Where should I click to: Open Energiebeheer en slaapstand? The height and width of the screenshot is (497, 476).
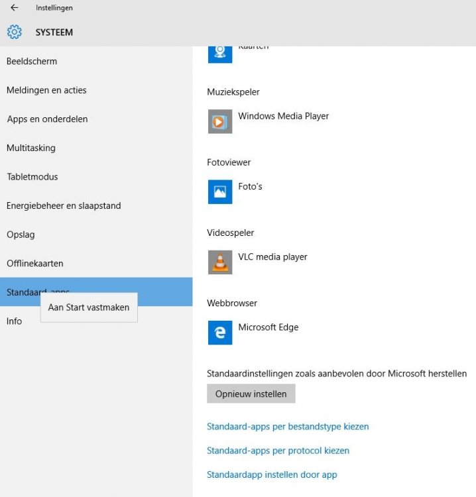[64, 205]
